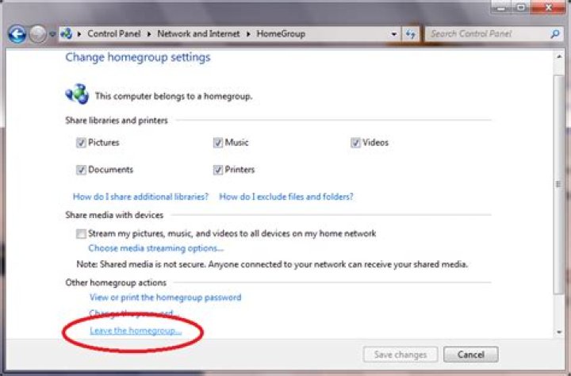Click the Note about shared media text
The image size is (571, 376).
[272, 264]
